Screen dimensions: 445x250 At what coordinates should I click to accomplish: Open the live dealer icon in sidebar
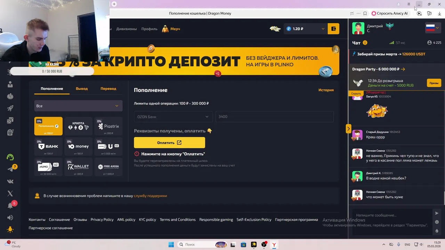pyautogui.click(x=10, y=84)
